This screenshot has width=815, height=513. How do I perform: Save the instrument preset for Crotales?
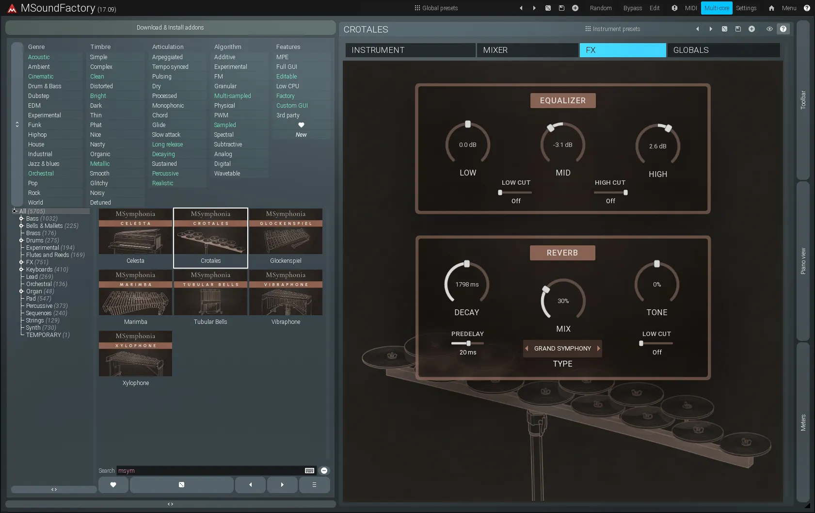point(738,29)
